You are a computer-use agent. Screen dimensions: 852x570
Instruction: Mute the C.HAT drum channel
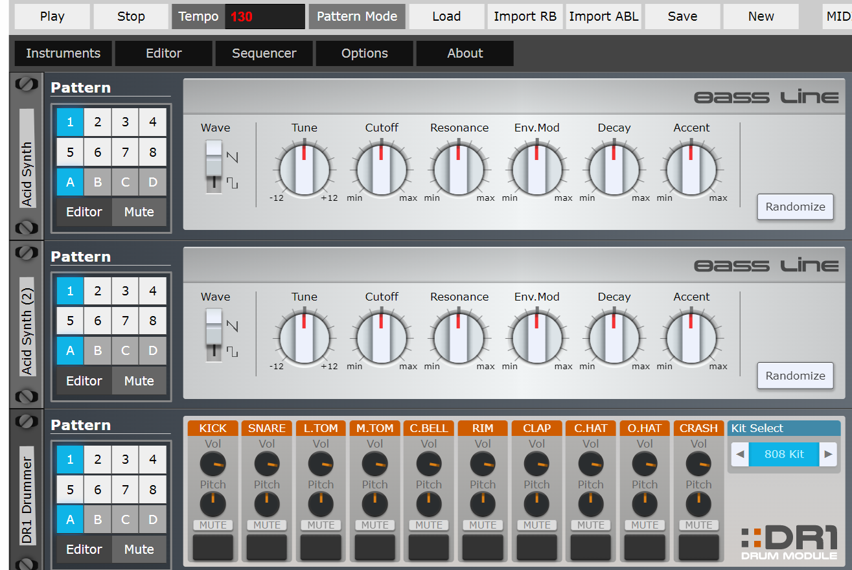590,525
